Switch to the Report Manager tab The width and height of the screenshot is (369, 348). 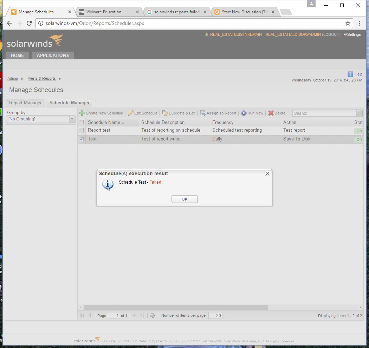point(25,103)
